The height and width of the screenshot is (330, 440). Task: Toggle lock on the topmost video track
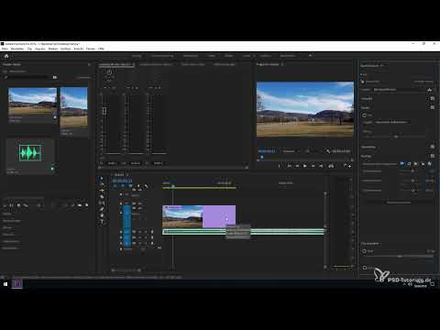[x=121, y=194]
